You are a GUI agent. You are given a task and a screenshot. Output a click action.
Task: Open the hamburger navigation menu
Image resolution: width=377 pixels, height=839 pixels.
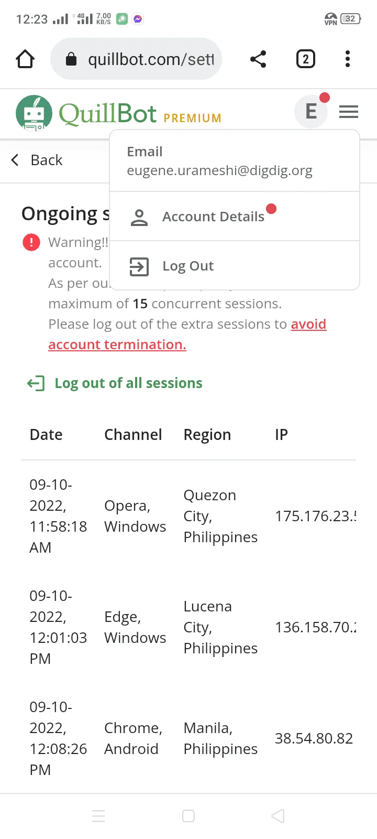(x=349, y=112)
